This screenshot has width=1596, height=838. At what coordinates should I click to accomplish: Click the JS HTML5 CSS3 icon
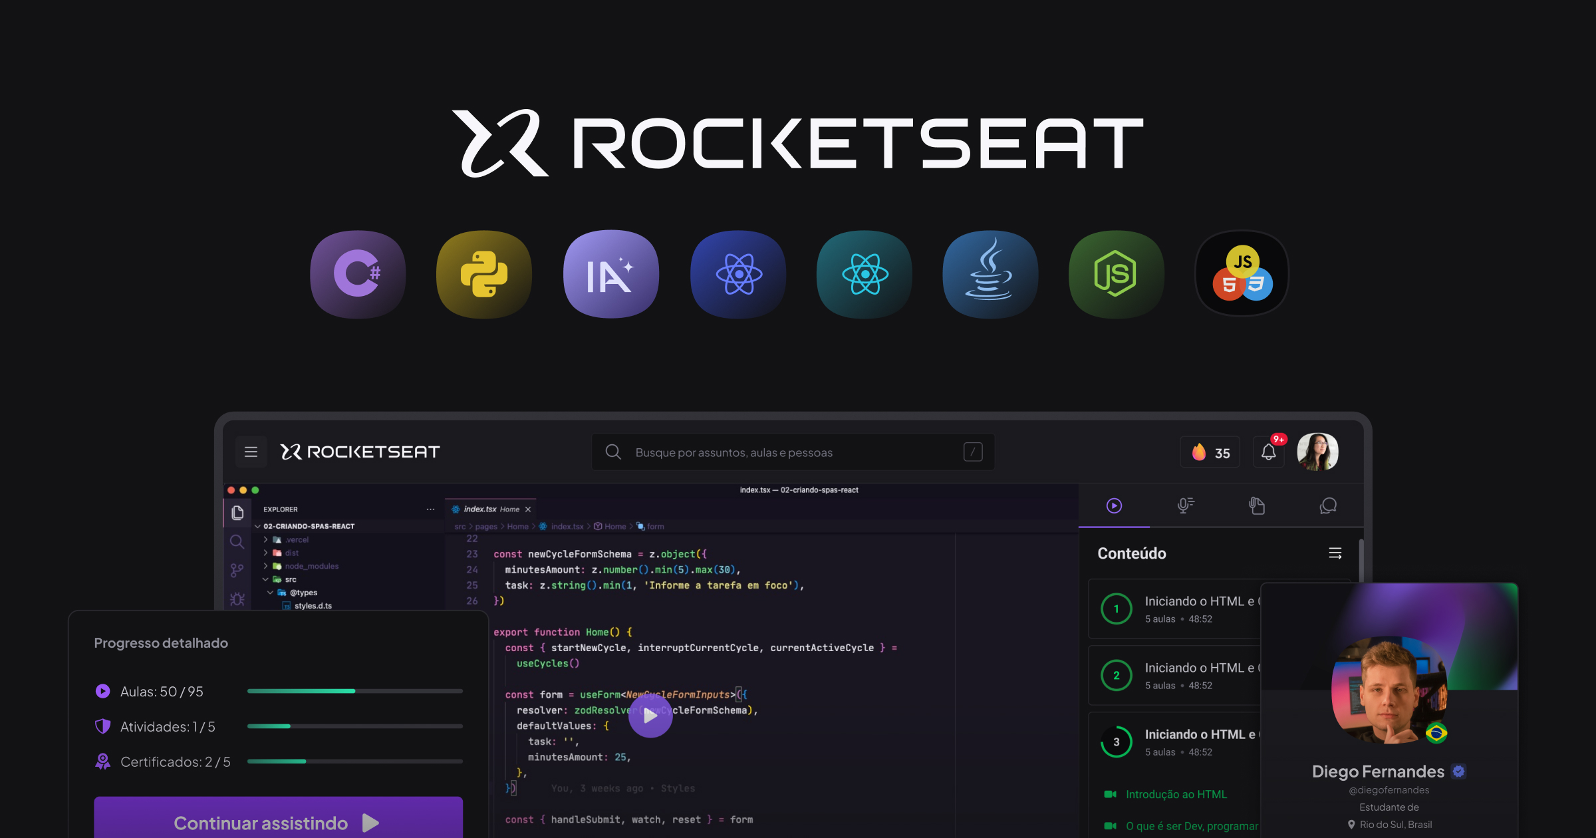click(1242, 274)
